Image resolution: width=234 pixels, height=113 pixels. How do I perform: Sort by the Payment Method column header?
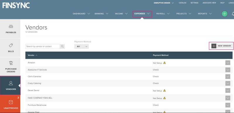tap(161, 55)
